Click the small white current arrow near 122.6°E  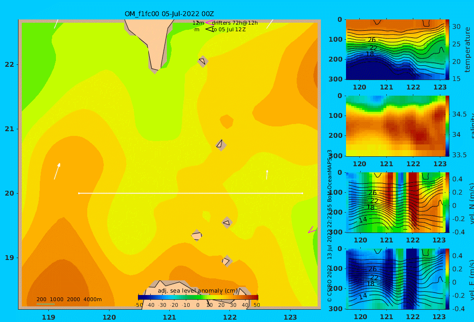(267, 175)
